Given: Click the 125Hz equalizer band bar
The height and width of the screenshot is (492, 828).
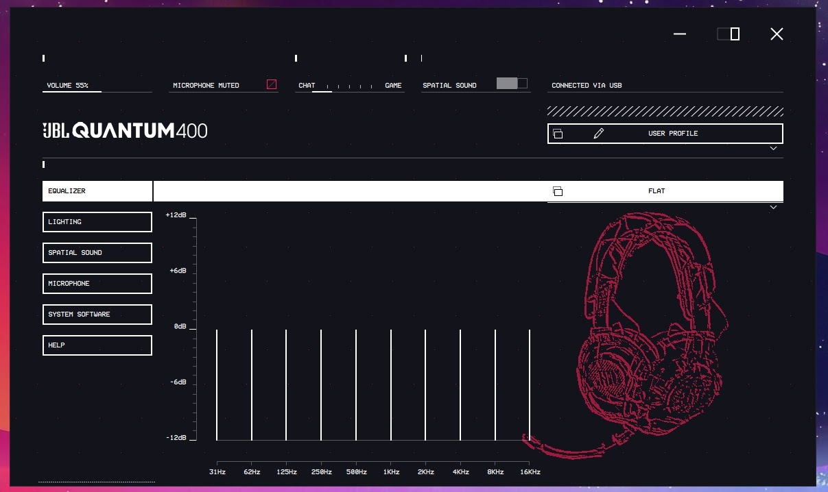Looking at the screenshot, I should click(x=286, y=384).
